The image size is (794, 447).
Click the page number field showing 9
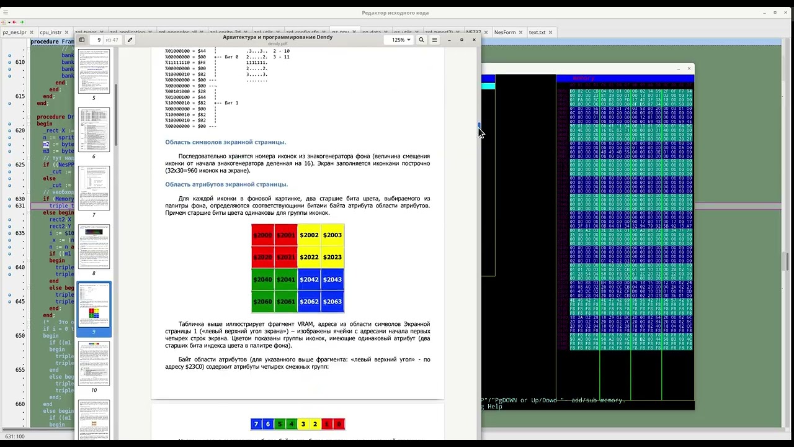(x=97, y=40)
